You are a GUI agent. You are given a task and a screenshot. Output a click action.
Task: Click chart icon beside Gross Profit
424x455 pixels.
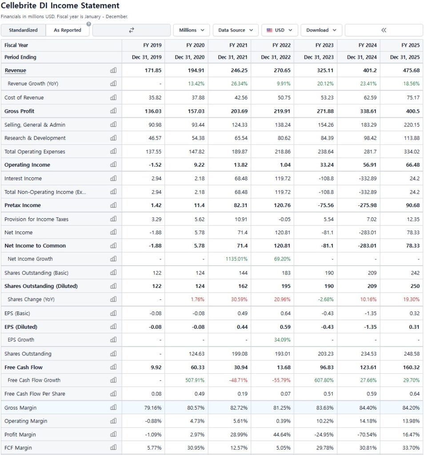(x=113, y=111)
